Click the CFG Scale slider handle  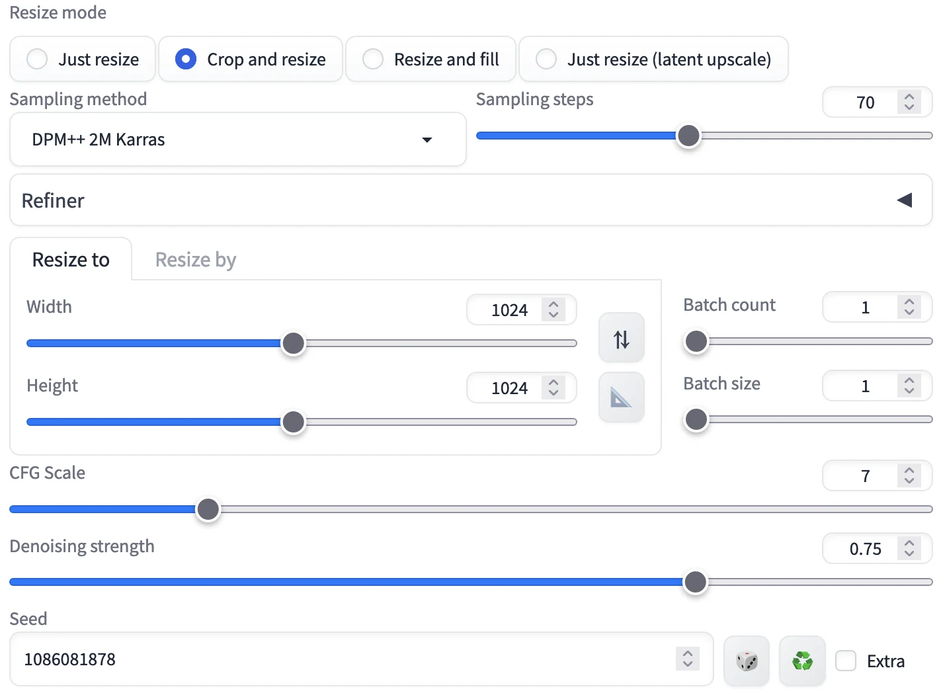208,509
